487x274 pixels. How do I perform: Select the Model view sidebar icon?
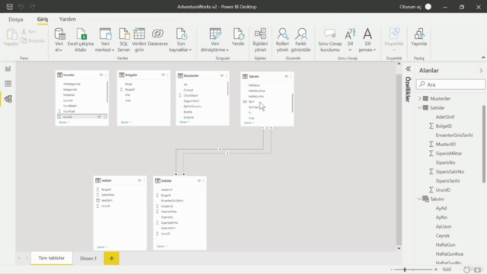coord(8,99)
